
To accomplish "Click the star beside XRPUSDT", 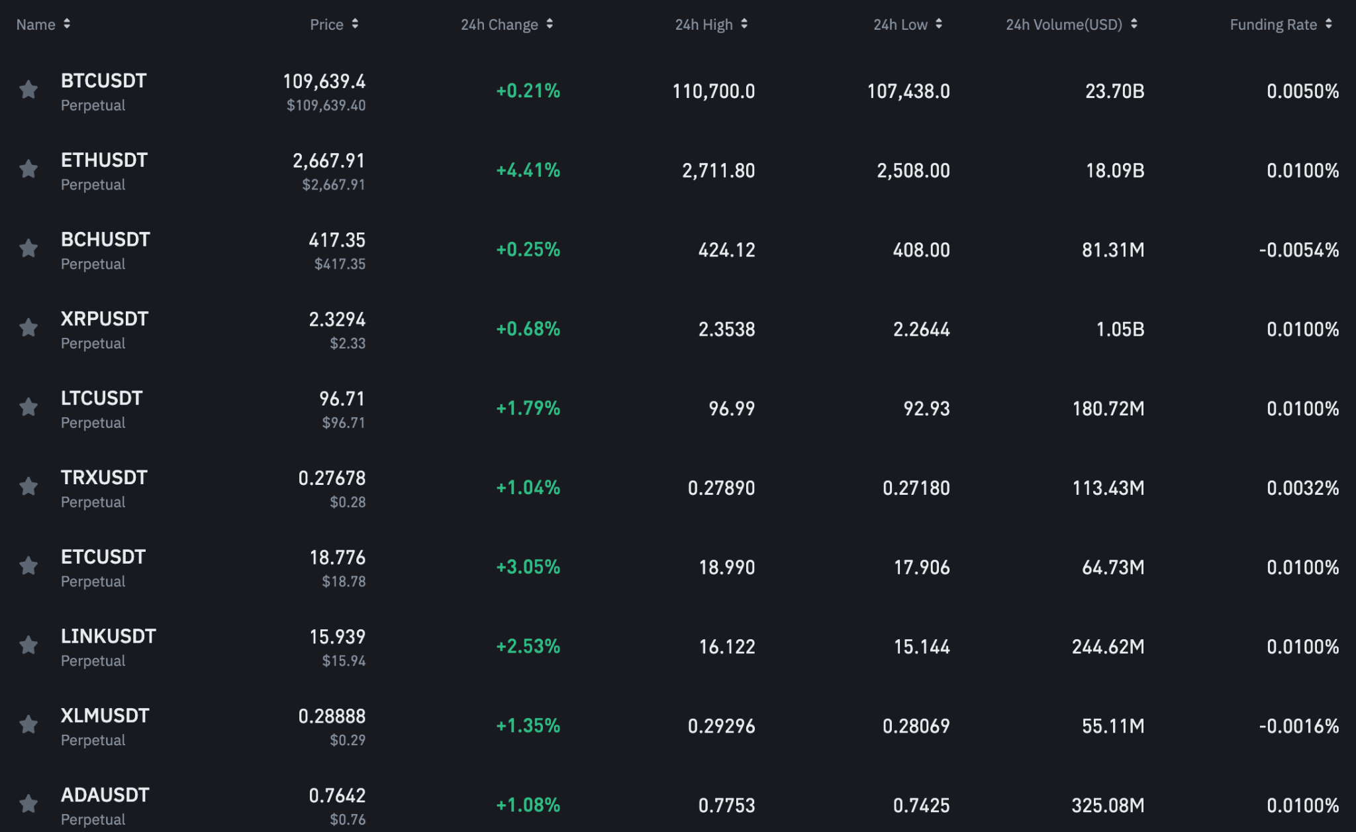I will [28, 328].
